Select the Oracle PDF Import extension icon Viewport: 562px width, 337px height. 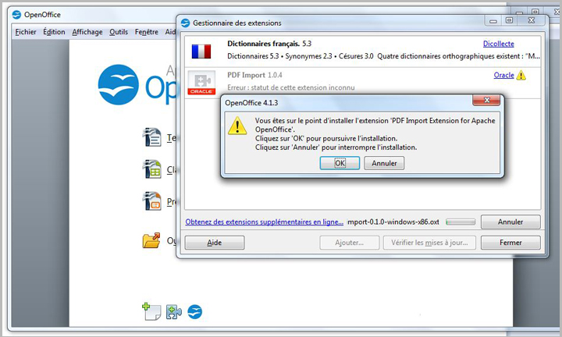(x=201, y=83)
